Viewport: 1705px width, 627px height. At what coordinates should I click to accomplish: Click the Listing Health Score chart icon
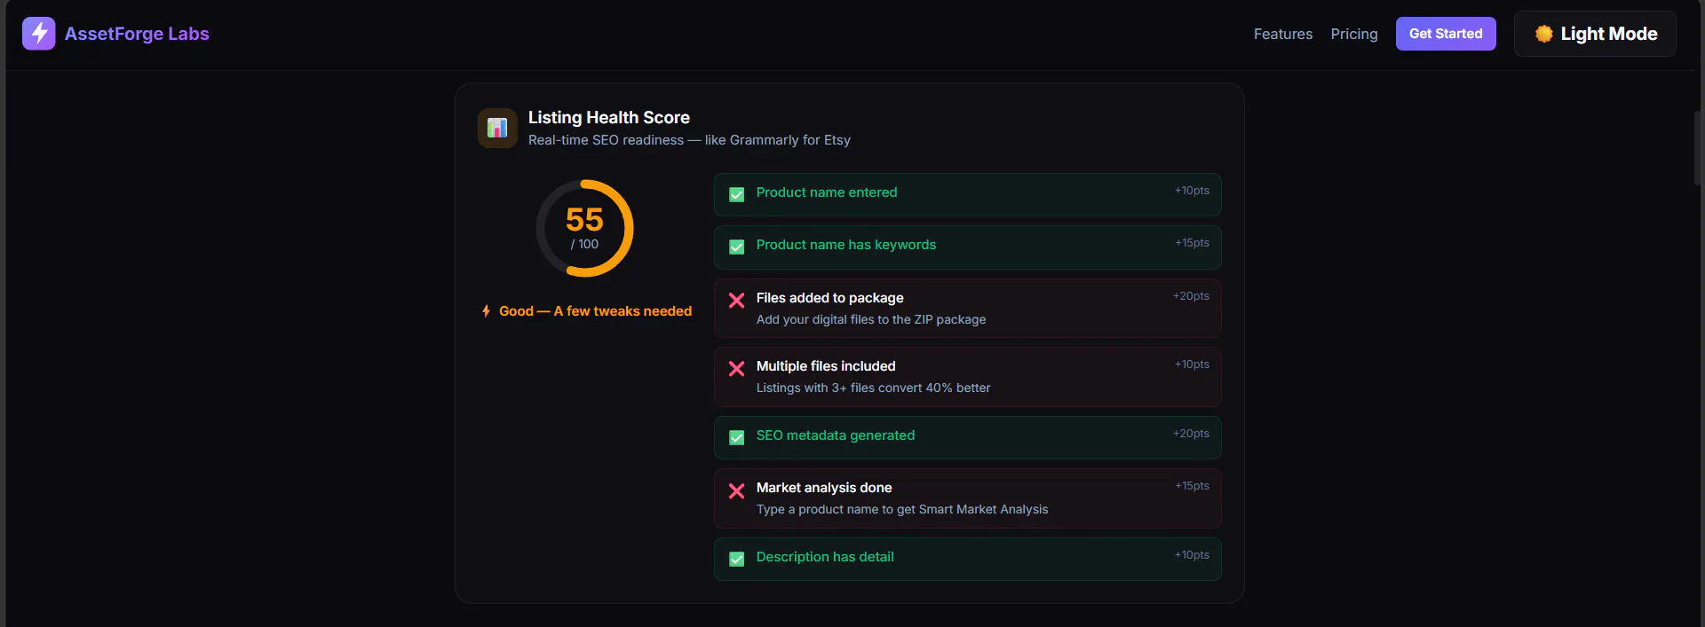(x=497, y=129)
